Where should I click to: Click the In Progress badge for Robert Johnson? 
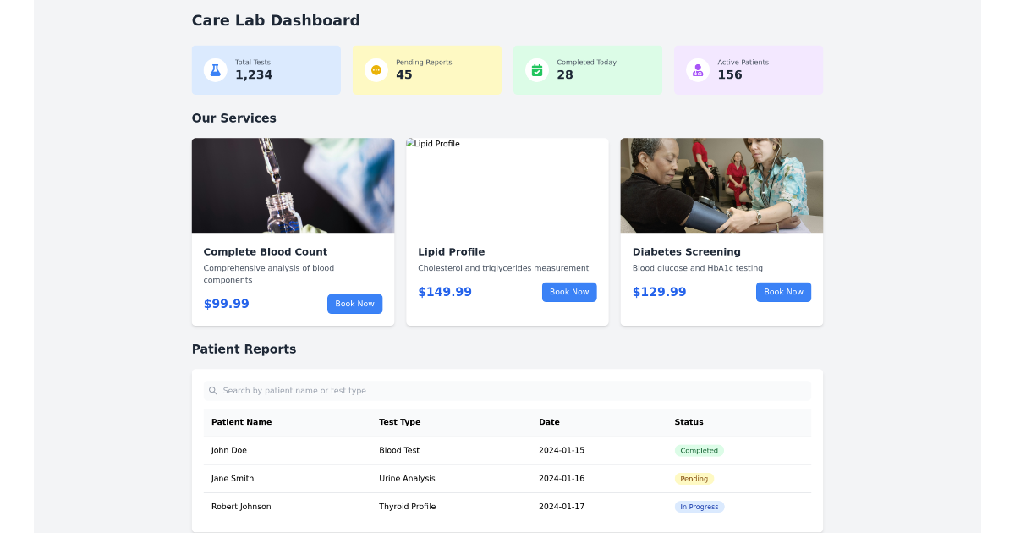point(700,506)
